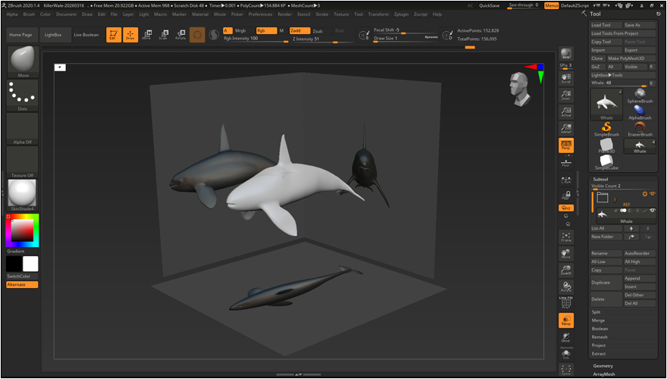
Task: Open the Zplugin menu
Action: coord(399,14)
